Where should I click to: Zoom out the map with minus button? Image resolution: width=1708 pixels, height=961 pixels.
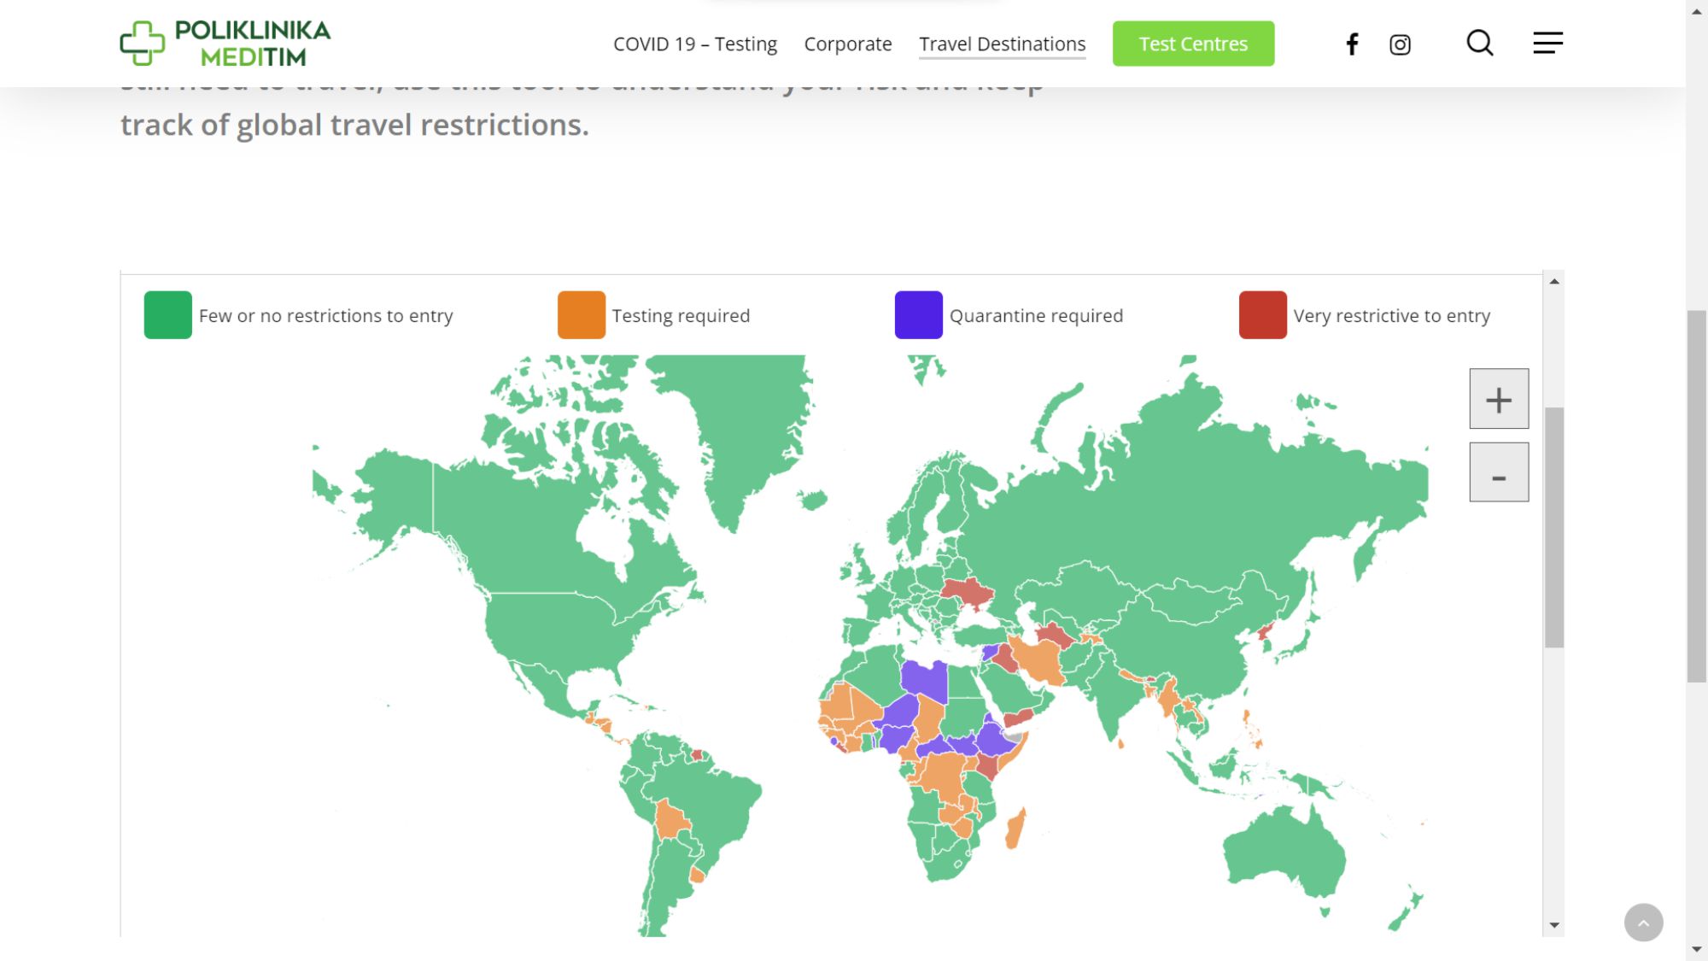[x=1499, y=472]
